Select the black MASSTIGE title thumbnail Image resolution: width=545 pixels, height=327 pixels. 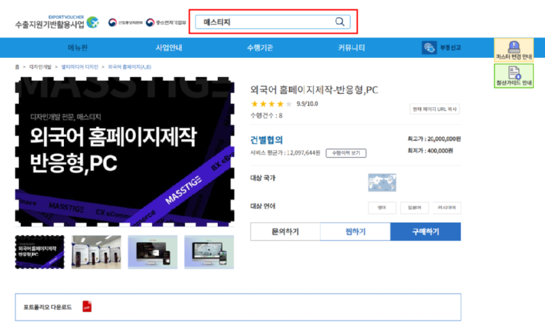tap(40, 252)
